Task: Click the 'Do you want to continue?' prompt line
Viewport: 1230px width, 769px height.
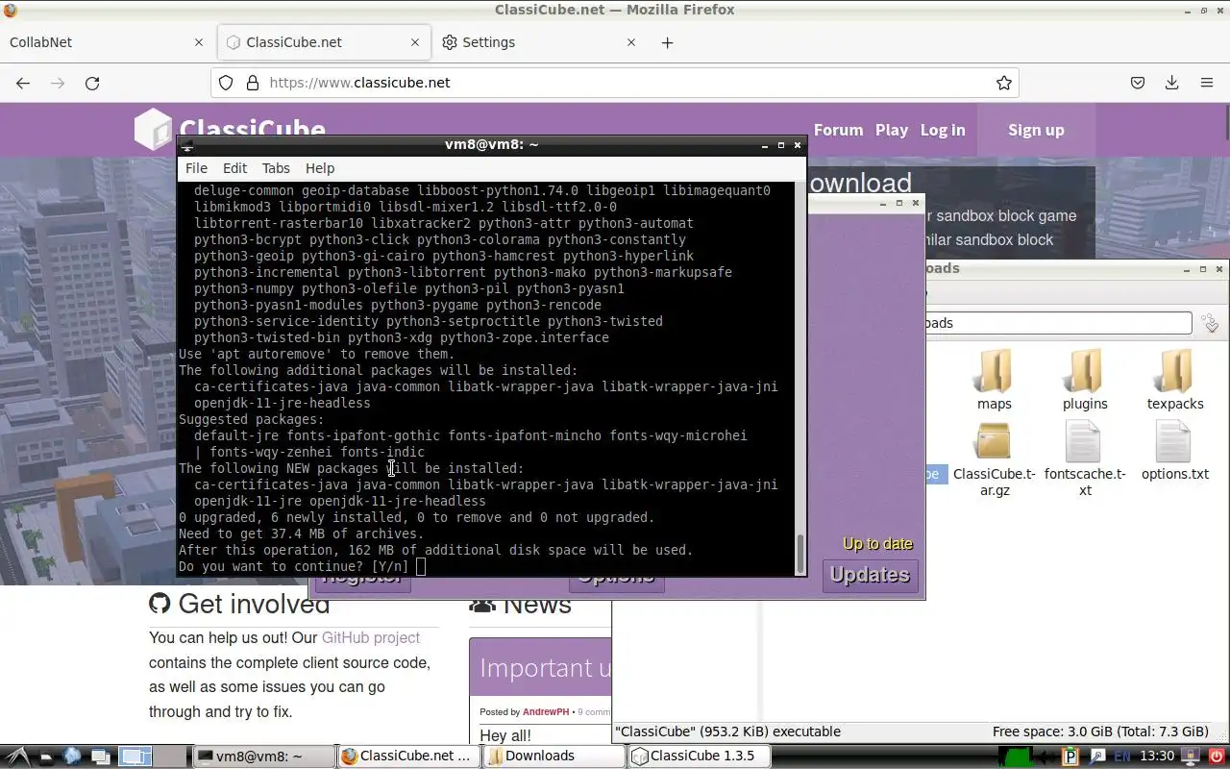Action: click(x=293, y=566)
